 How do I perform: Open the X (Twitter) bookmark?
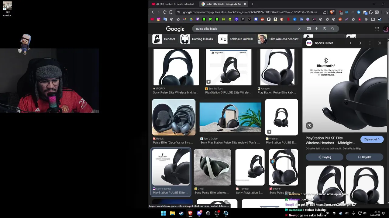click(249, 19)
